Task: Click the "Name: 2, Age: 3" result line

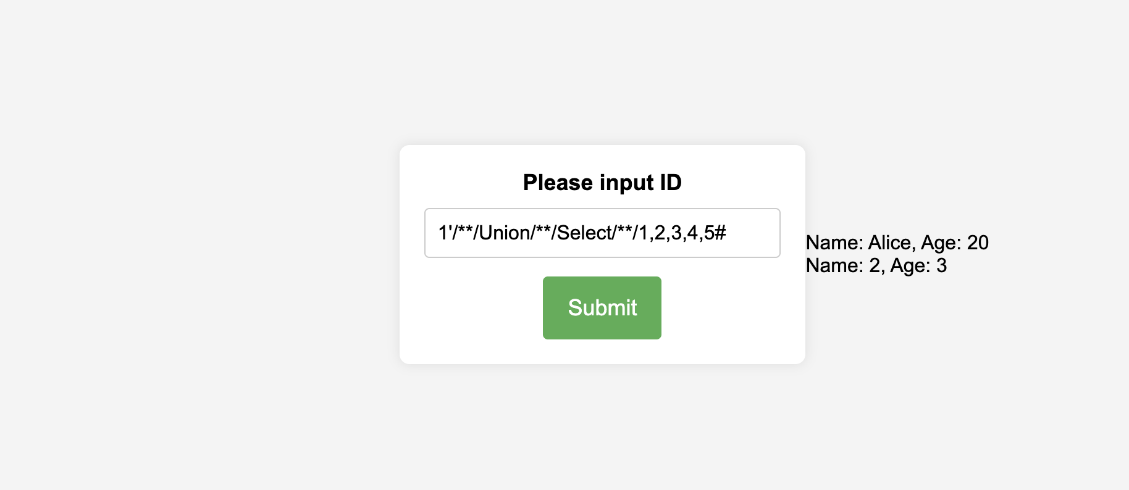Action: coord(876,265)
